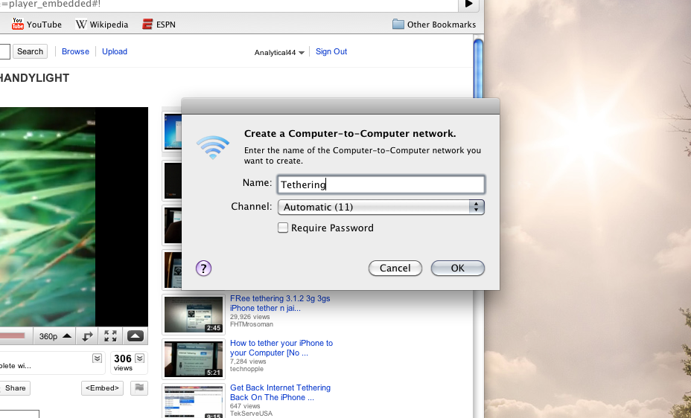The width and height of the screenshot is (691, 418).
Task: Toggle the video loop/repeat icon
Action: click(x=87, y=336)
